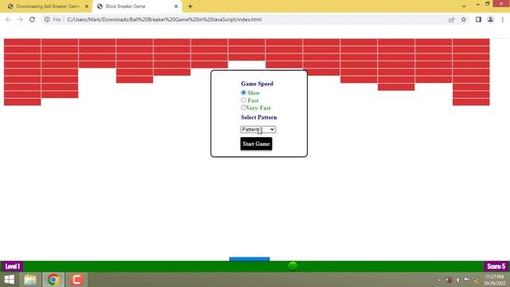This screenshot has height=287, width=510.
Task: Choose the Very Fast speed option
Action: pos(243,108)
